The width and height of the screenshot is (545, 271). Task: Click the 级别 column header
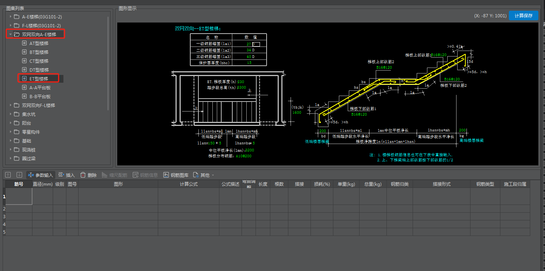click(59, 184)
